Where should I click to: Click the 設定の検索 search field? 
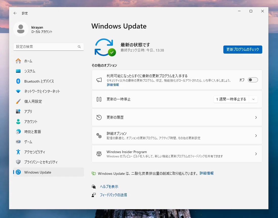(x=49, y=47)
